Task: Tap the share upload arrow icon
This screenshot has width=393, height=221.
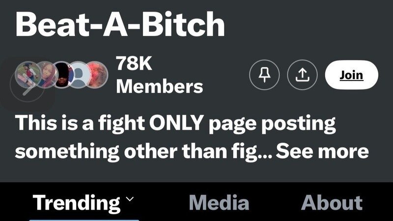Action: pos(302,75)
